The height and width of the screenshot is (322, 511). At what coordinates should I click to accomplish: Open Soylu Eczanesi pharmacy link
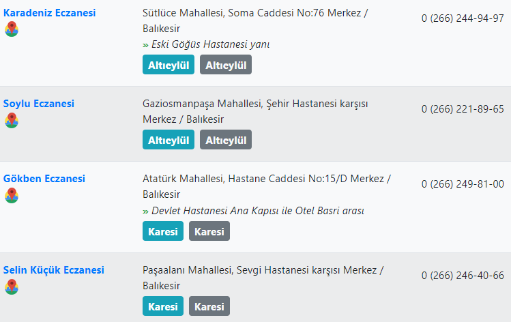point(39,103)
